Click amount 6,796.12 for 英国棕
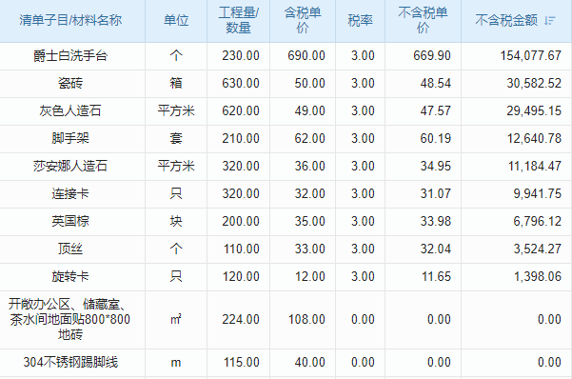 [538, 221]
